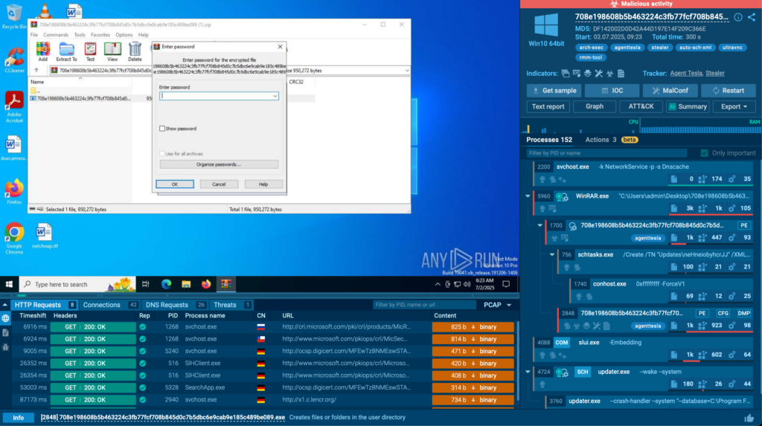Click the thumbs-up icon in bottom right corner
This screenshot has height=426, width=762.
click(749, 418)
